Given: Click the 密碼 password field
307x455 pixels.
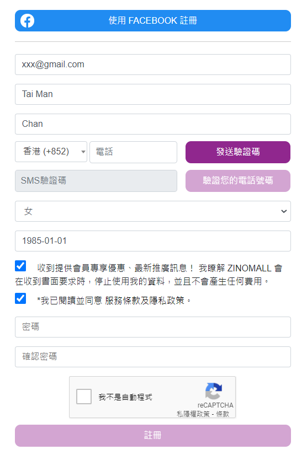Looking at the screenshot, I should pyautogui.click(x=153, y=327).
